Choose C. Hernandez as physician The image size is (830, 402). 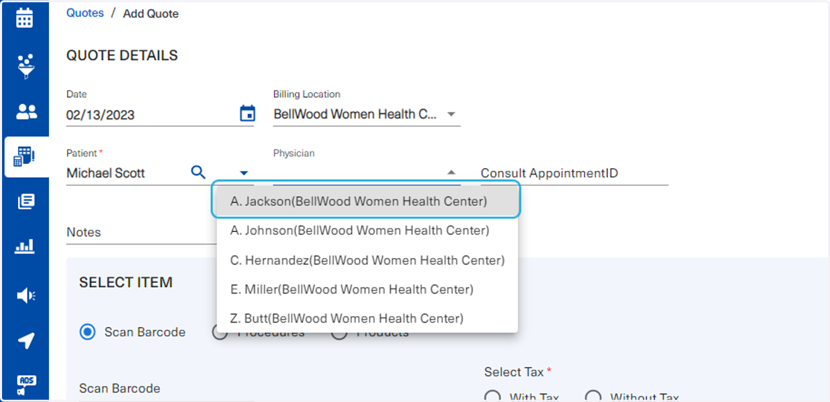pos(367,260)
